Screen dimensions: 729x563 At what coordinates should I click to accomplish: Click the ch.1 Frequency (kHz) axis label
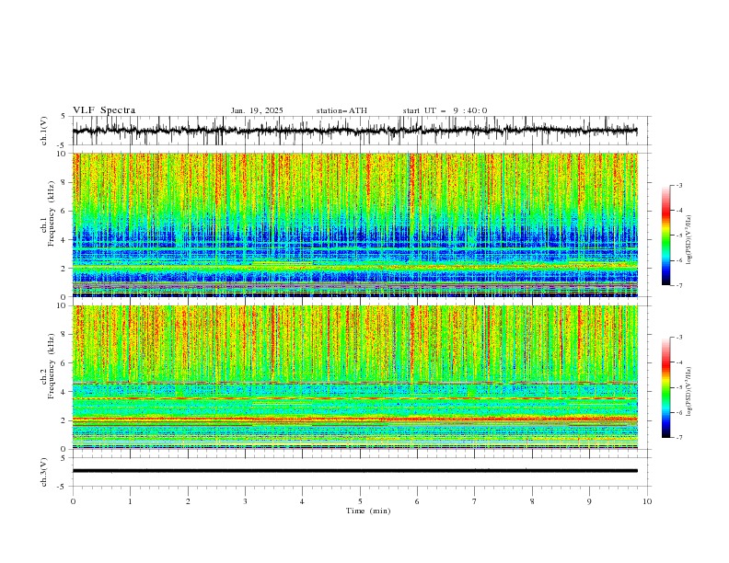pyautogui.click(x=49, y=213)
